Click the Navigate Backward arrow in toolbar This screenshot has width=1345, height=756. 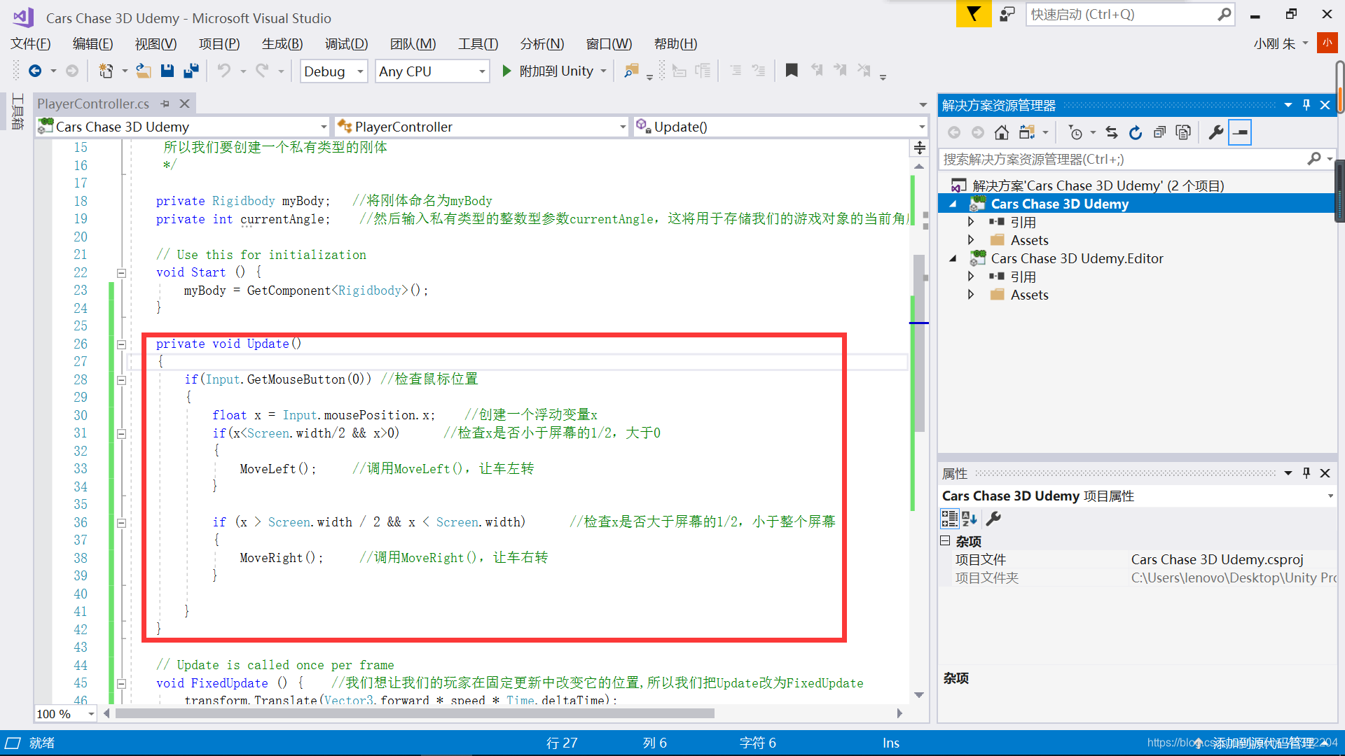(34, 71)
